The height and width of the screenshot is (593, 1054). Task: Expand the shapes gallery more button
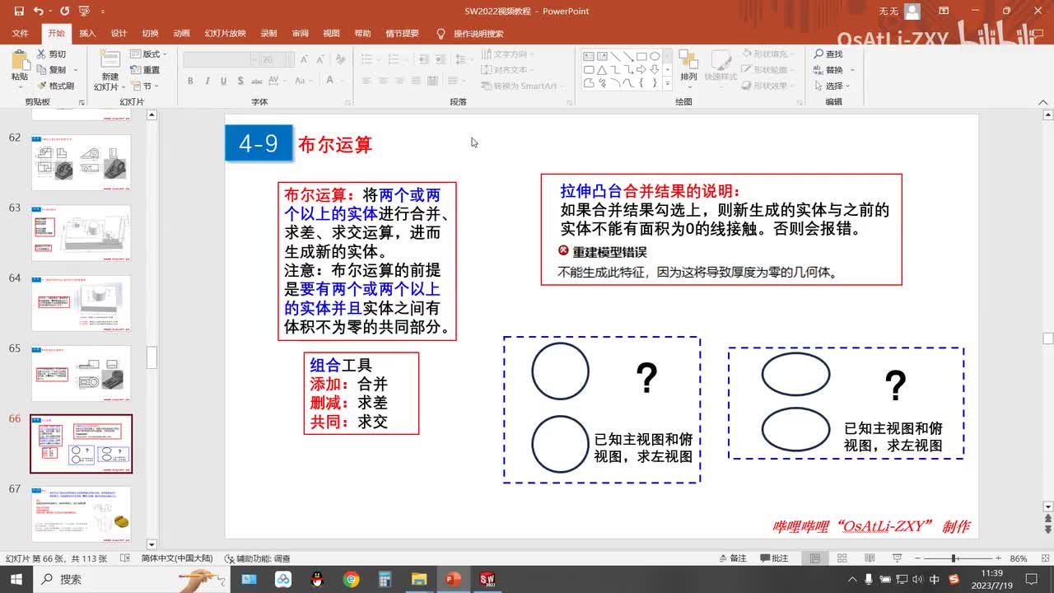point(667,83)
